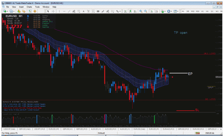Expand the Periods clock dropdown arrow
224x136 pixels.
click(x=171, y=11)
